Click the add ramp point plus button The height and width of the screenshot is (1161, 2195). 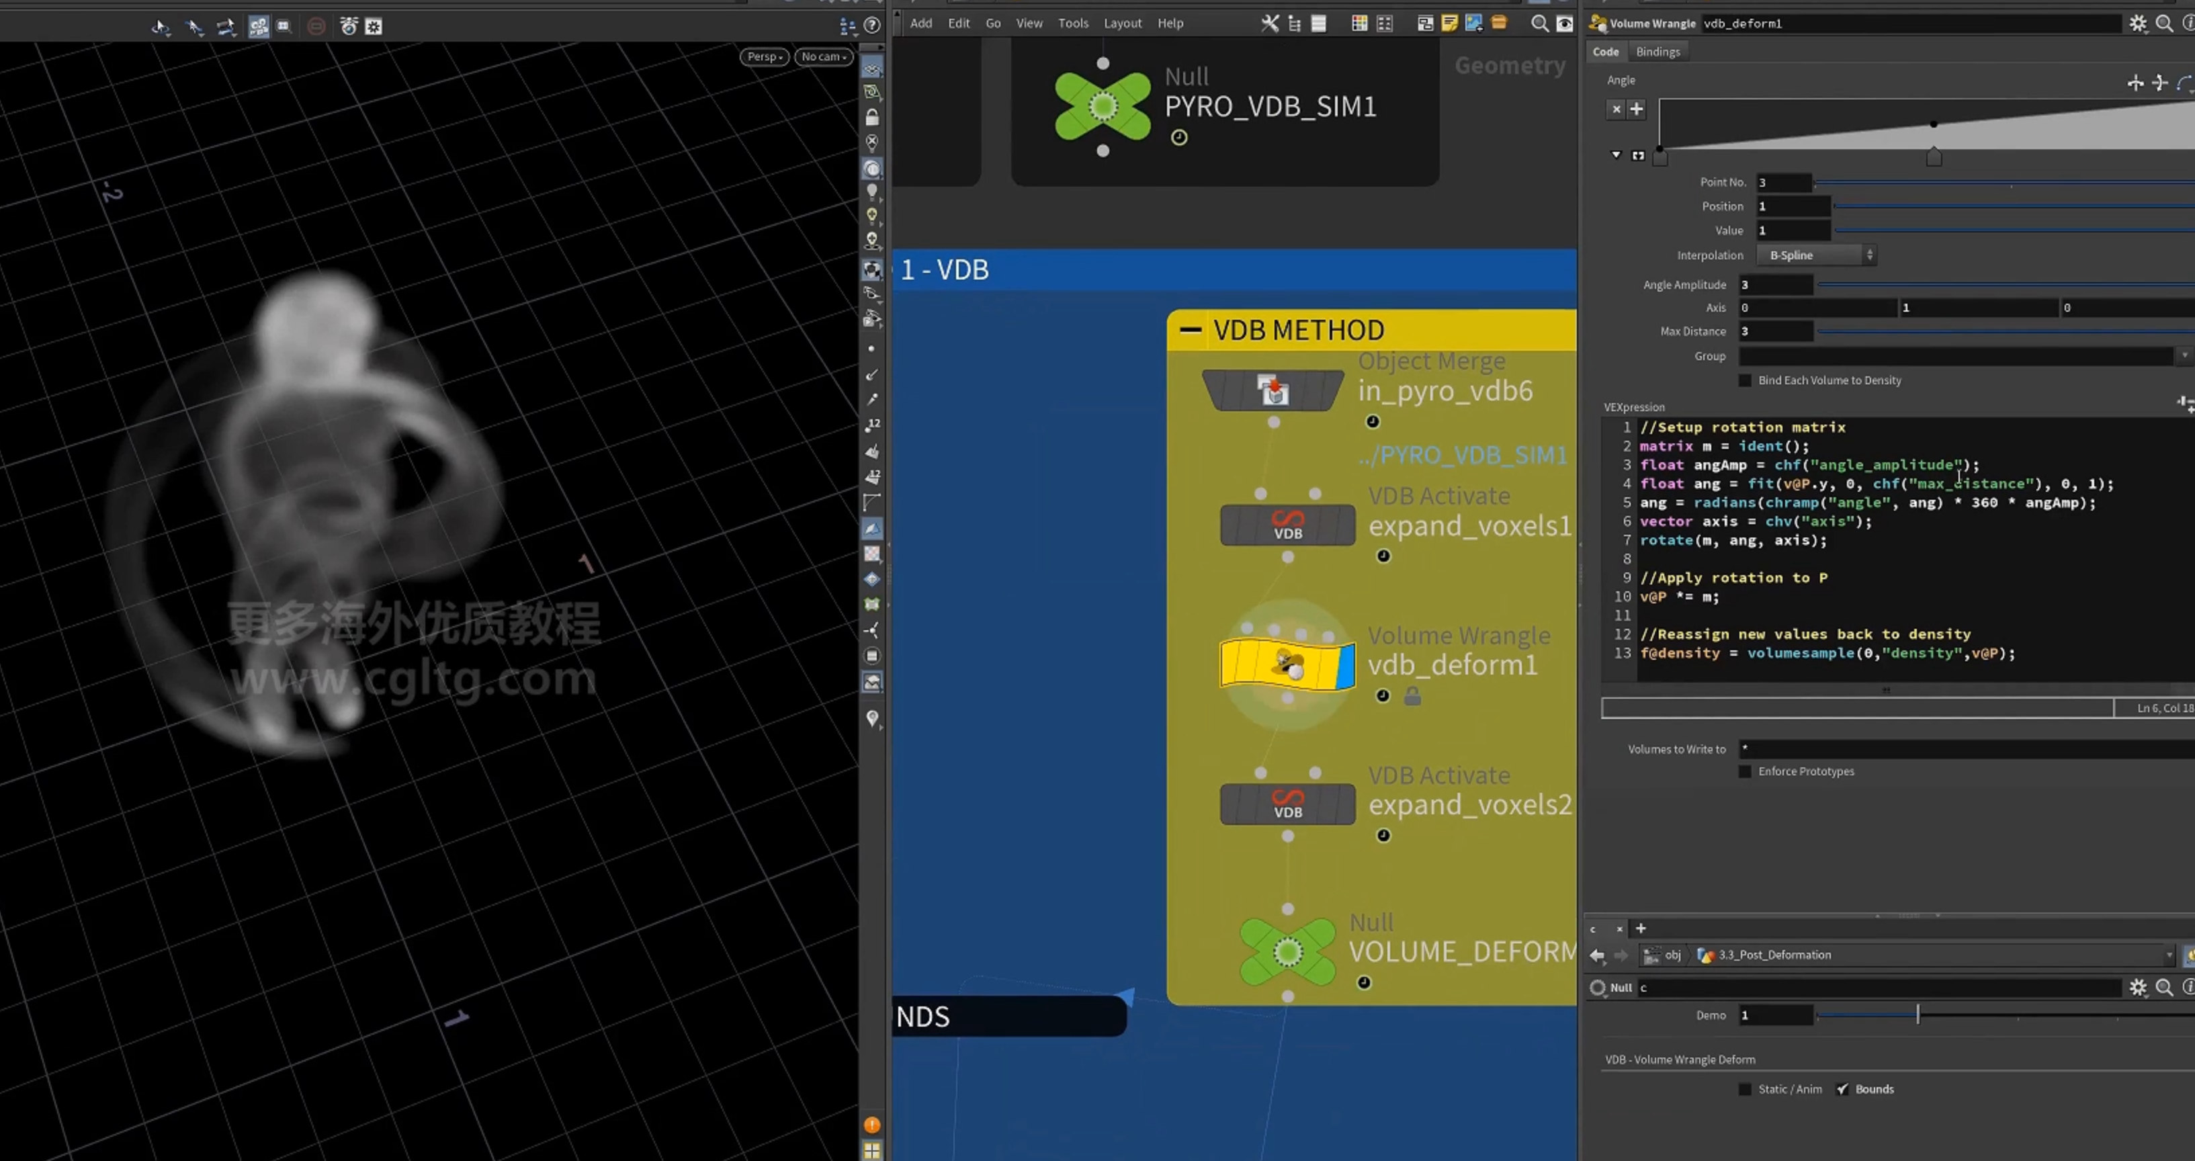coord(1636,109)
